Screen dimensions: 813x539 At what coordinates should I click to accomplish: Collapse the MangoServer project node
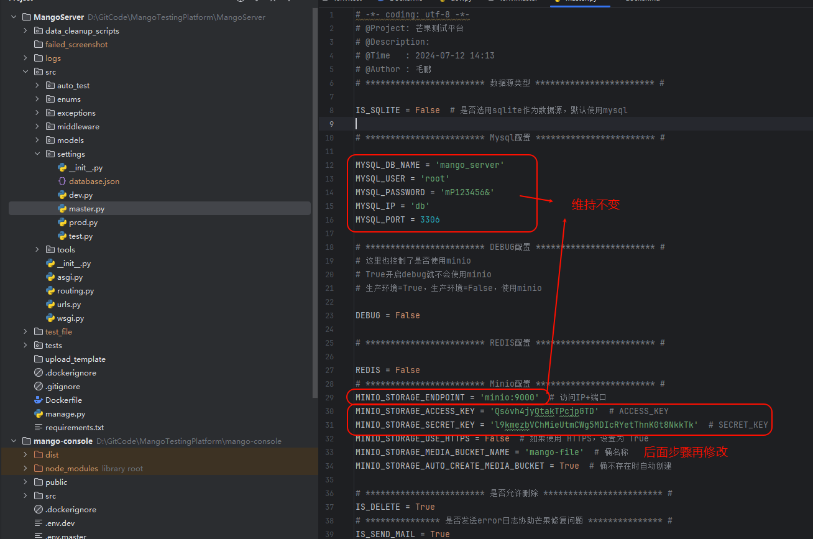point(13,17)
